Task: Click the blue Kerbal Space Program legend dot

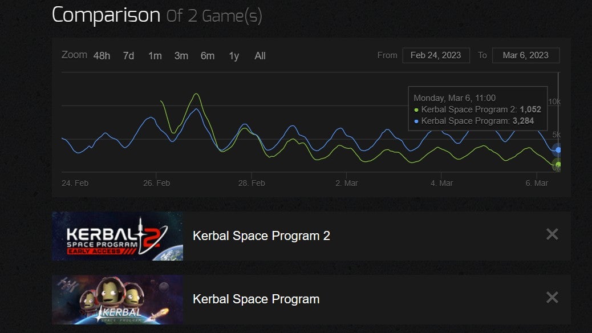Action: tap(416, 120)
